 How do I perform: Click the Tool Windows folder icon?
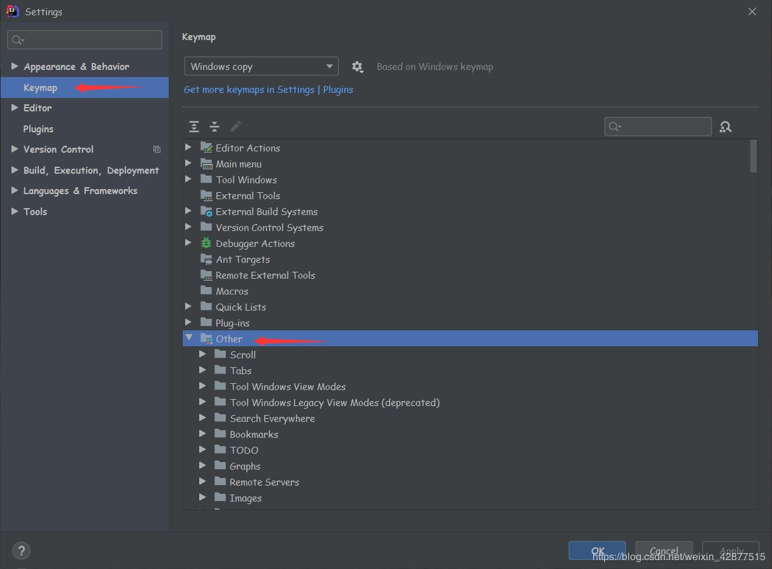pos(206,179)
